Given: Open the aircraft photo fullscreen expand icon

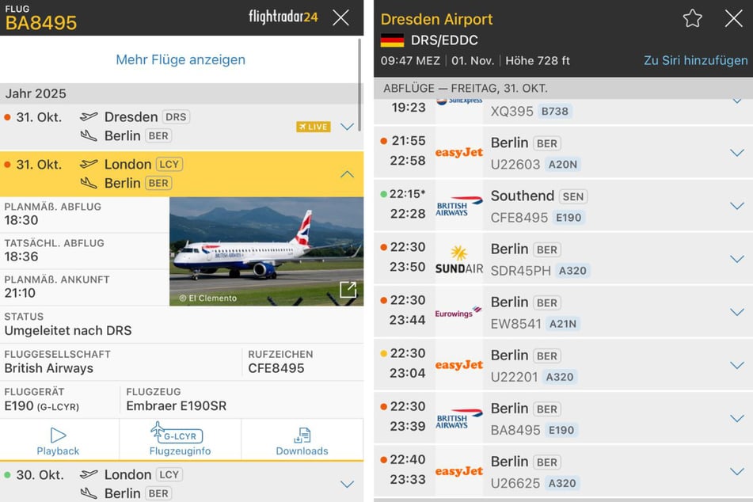Looking at the screenshot, I should point(347,290).
